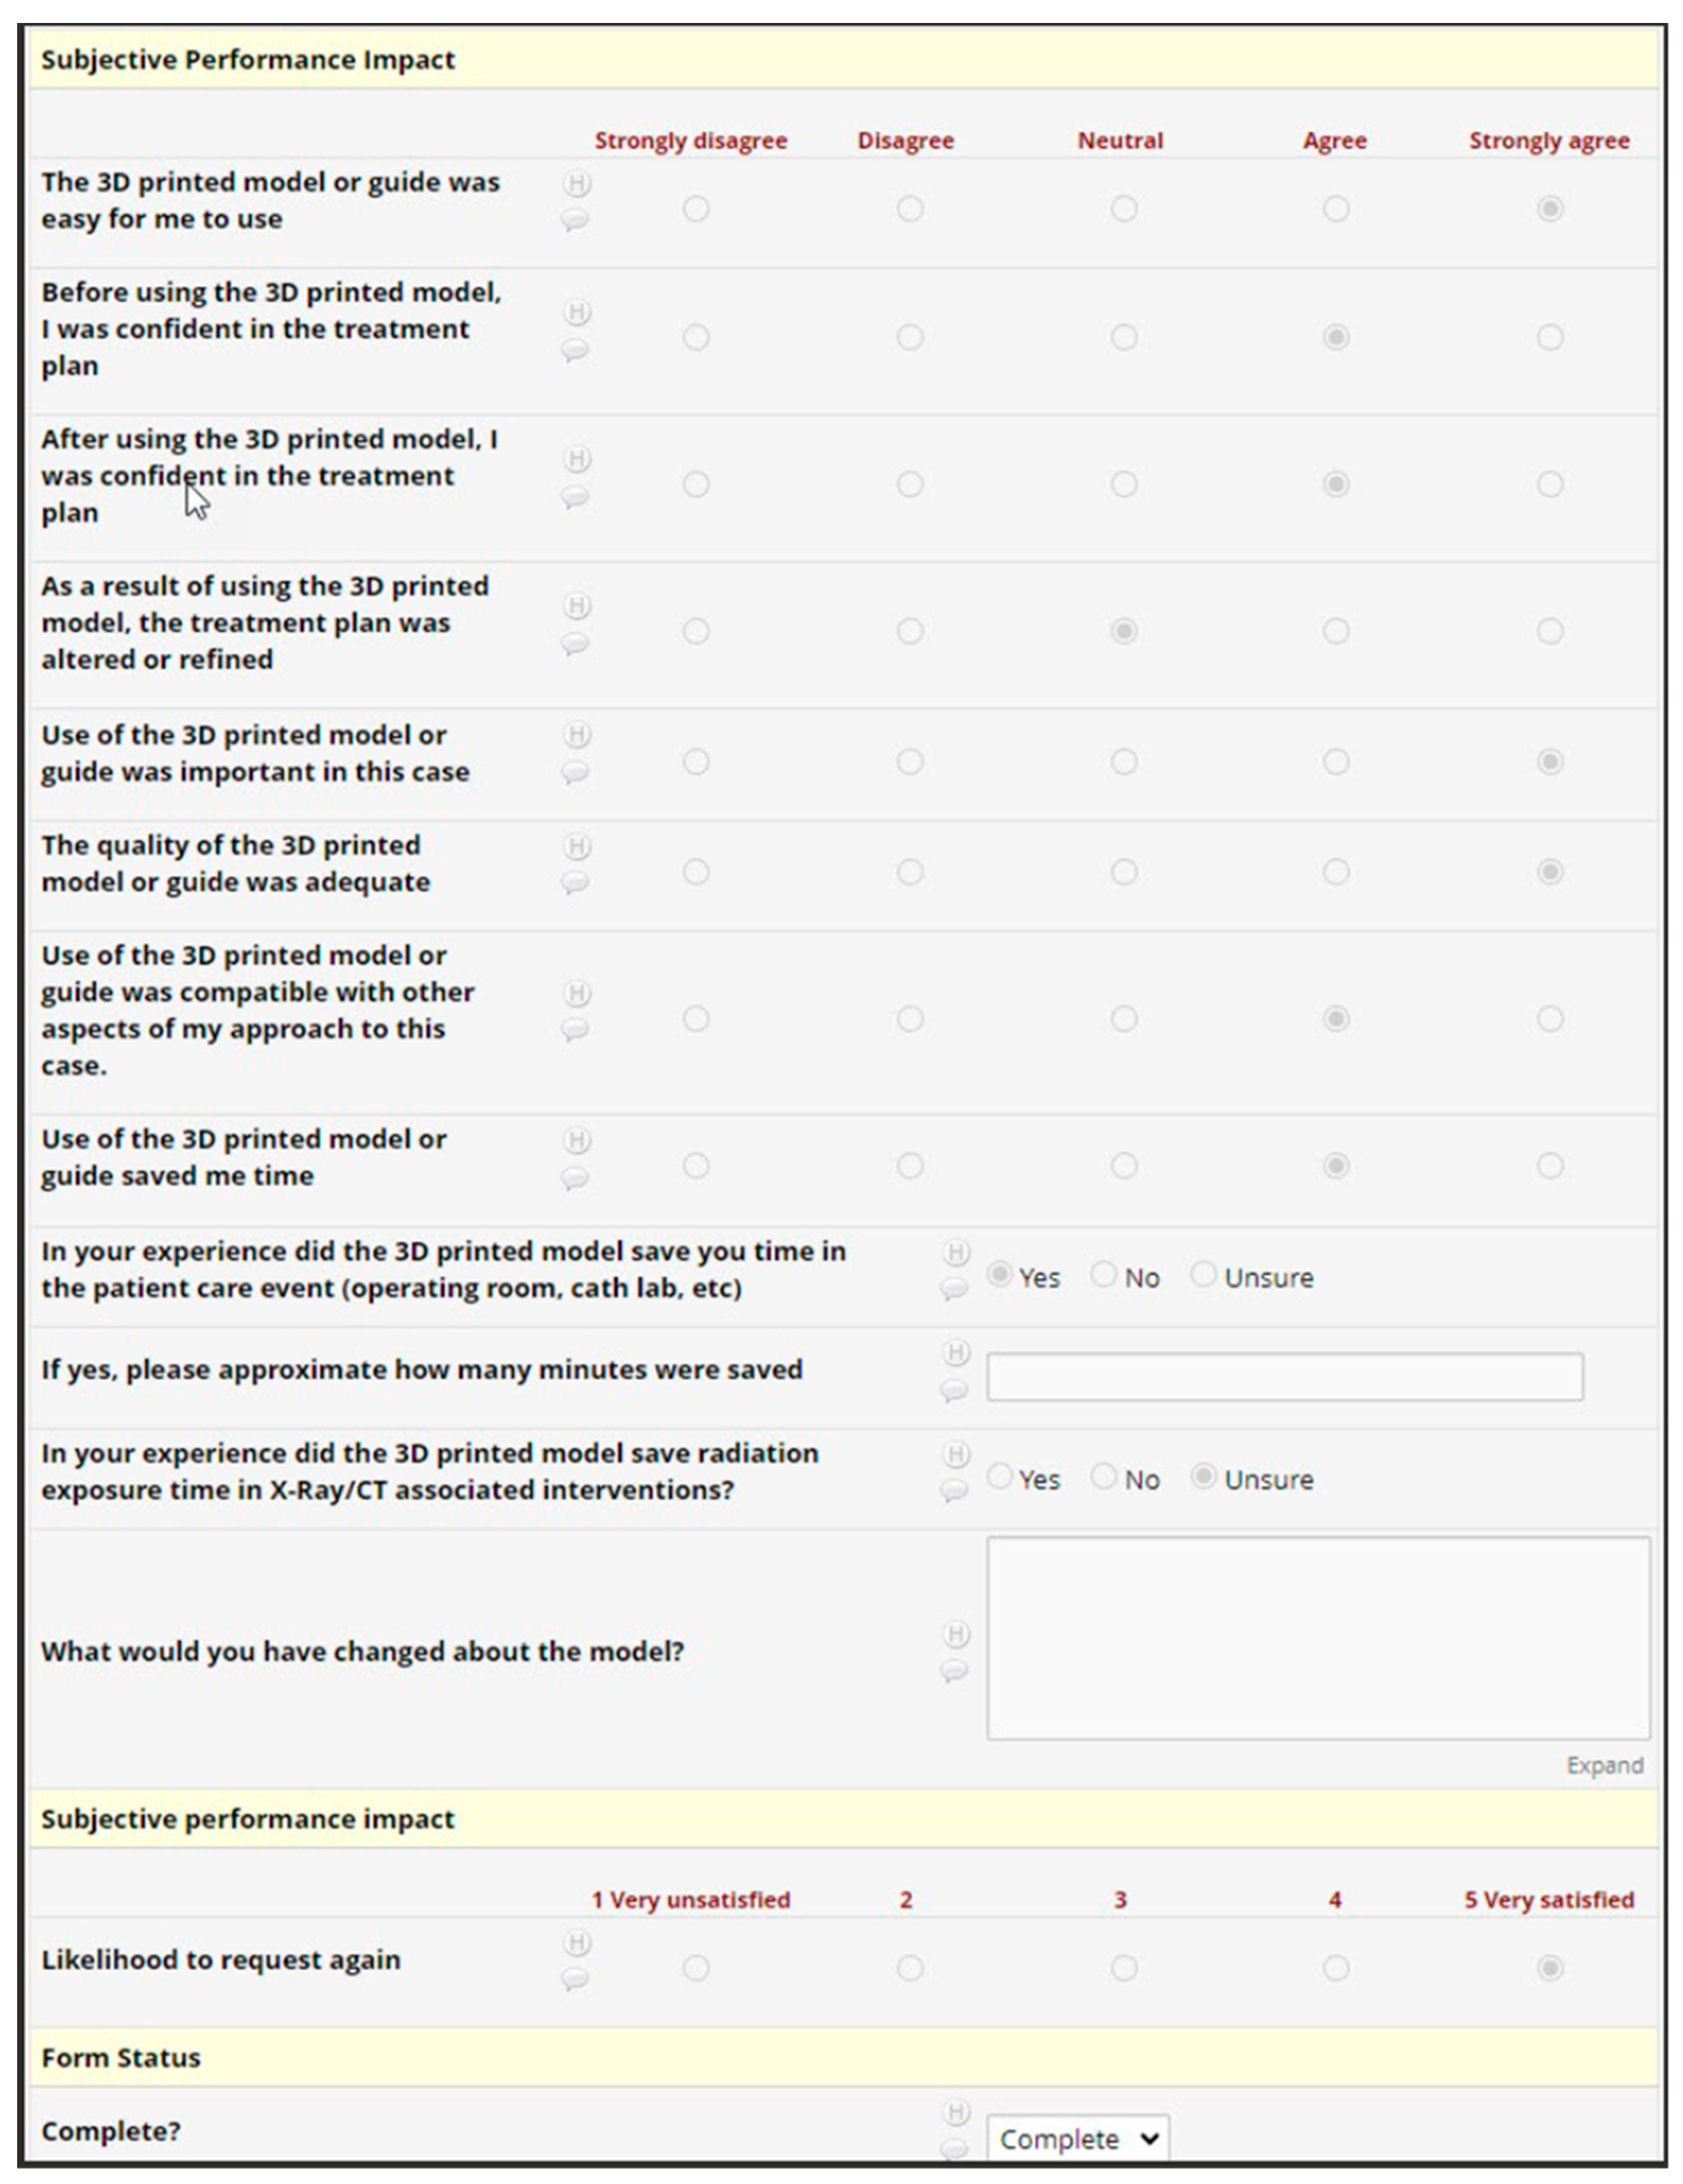Open history icon for 'how many minutes were saved' field

click(956, 1354)
